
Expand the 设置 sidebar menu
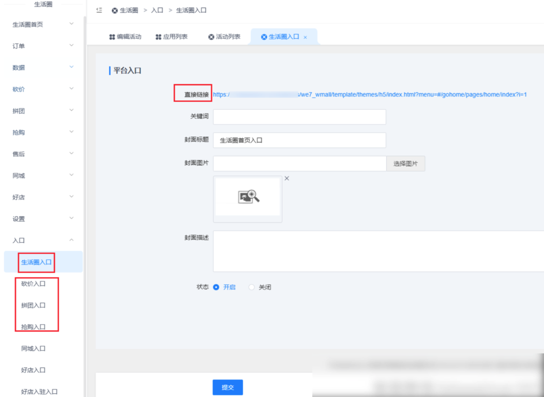pos(72,218)
